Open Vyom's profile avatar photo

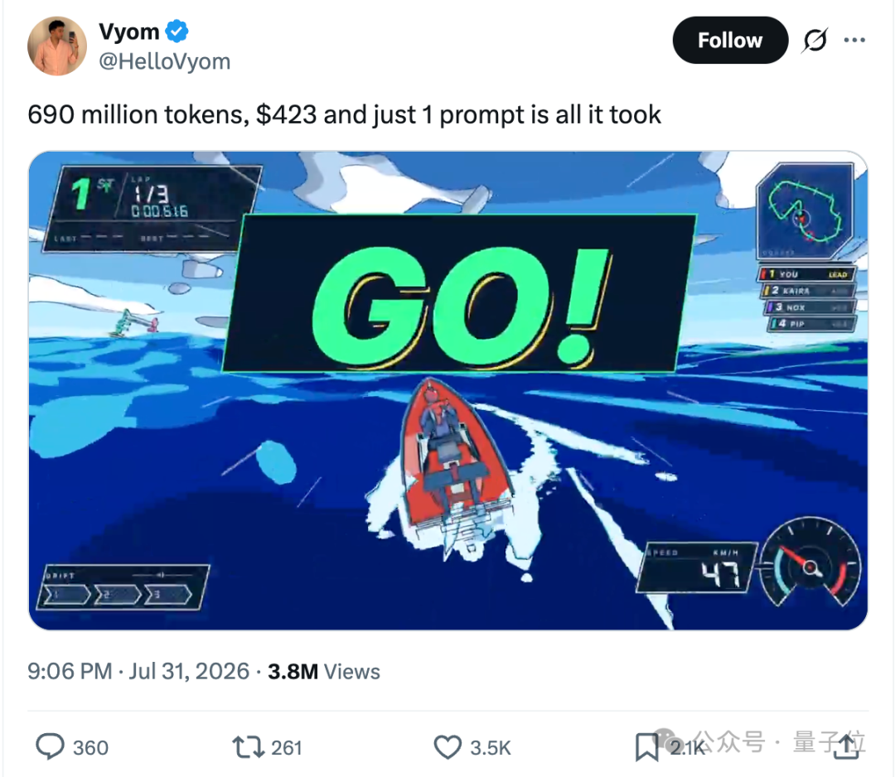(57, 46)
